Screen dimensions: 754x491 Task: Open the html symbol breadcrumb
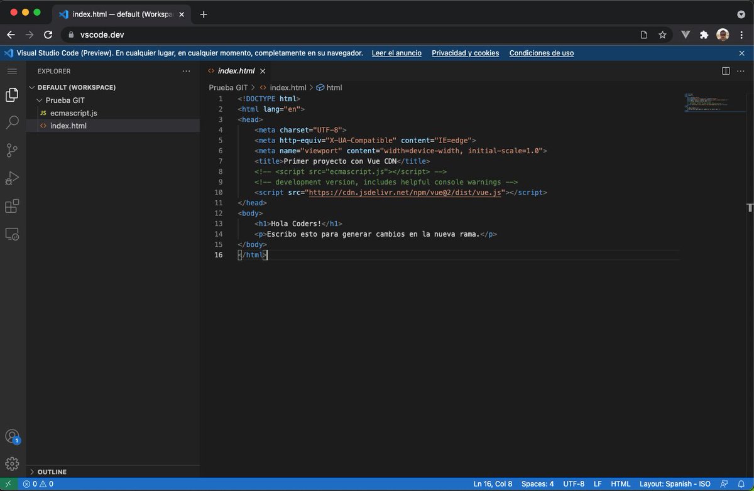coord(329,88)
